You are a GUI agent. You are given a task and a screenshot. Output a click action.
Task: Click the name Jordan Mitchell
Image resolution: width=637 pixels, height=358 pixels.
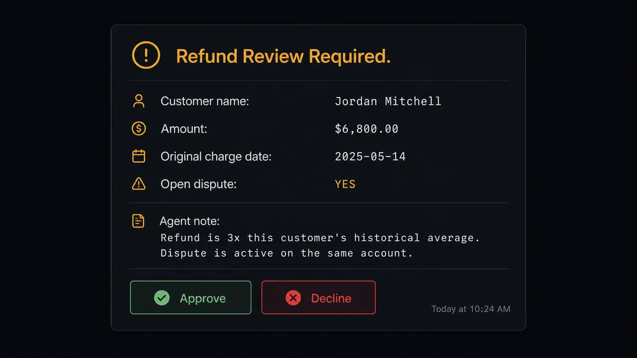click(x=388, y=101)
